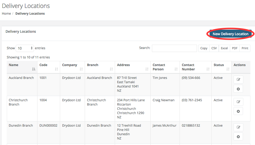Screen dimensions: 255x145
Task: Edit the Christchurch Branch row
Action: click(238, 102)
